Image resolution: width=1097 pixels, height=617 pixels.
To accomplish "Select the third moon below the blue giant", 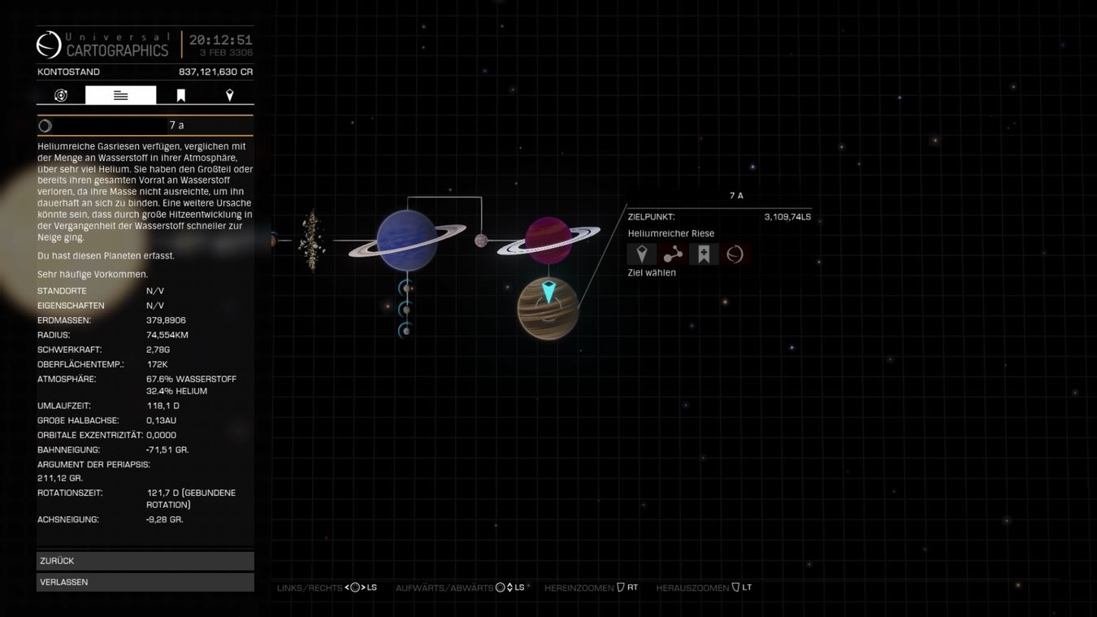I will (405, 331).
